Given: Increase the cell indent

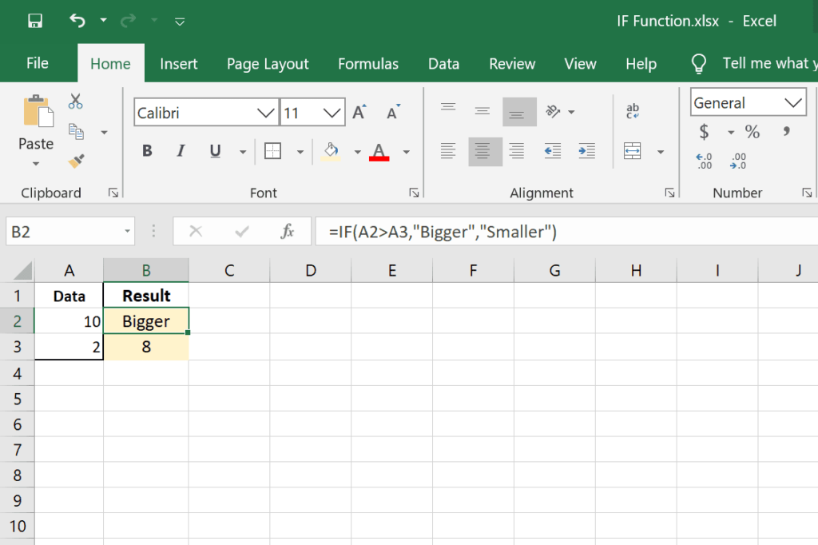Looking at the screenshot, I should (587, 151).
